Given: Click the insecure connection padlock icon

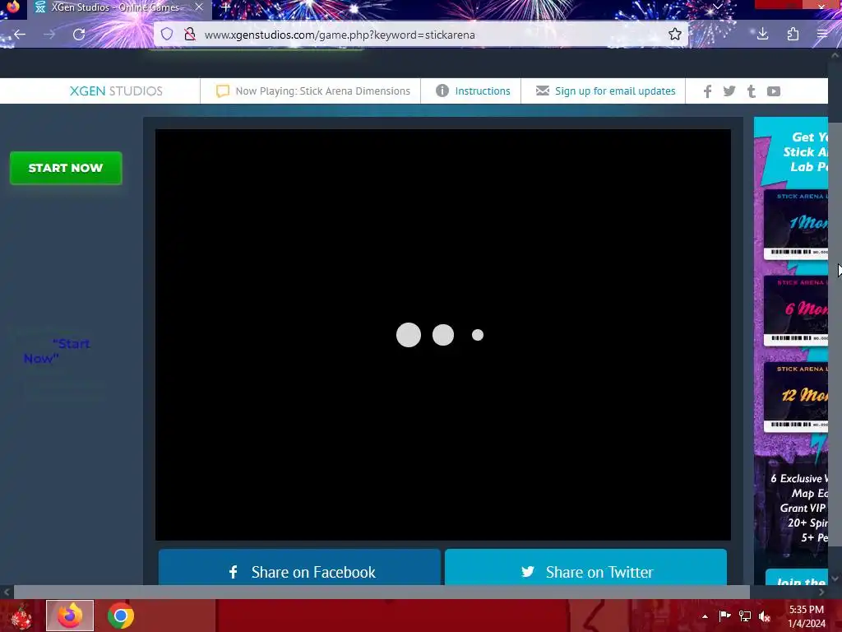Looking at the screenshot, I should (x=190, y=35).
